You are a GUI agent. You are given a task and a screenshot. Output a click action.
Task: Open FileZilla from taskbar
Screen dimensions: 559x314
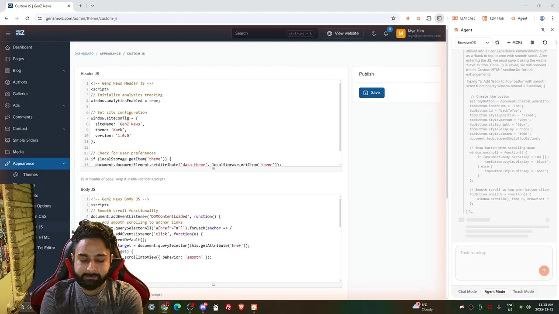[x=228, y=307]
